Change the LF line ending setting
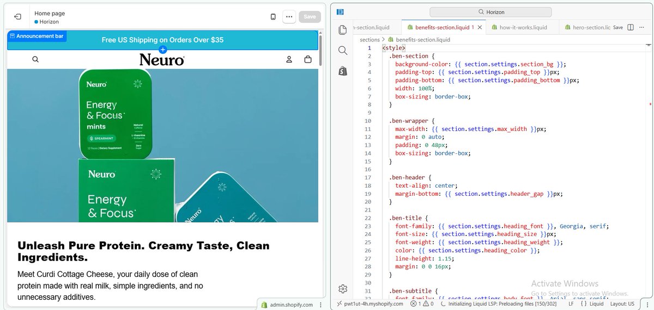This screenshot has height=310, width=654. click(x=571, y=304)
